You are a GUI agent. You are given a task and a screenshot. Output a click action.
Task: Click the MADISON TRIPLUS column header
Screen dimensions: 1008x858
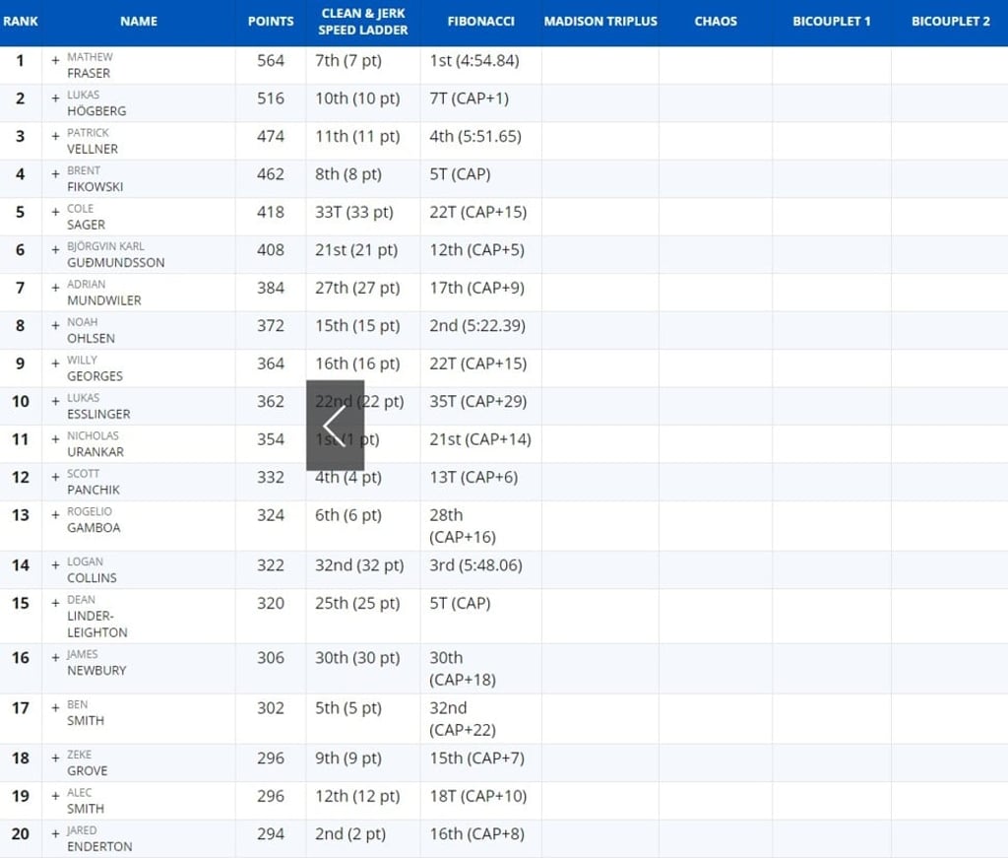coord(600,21)
